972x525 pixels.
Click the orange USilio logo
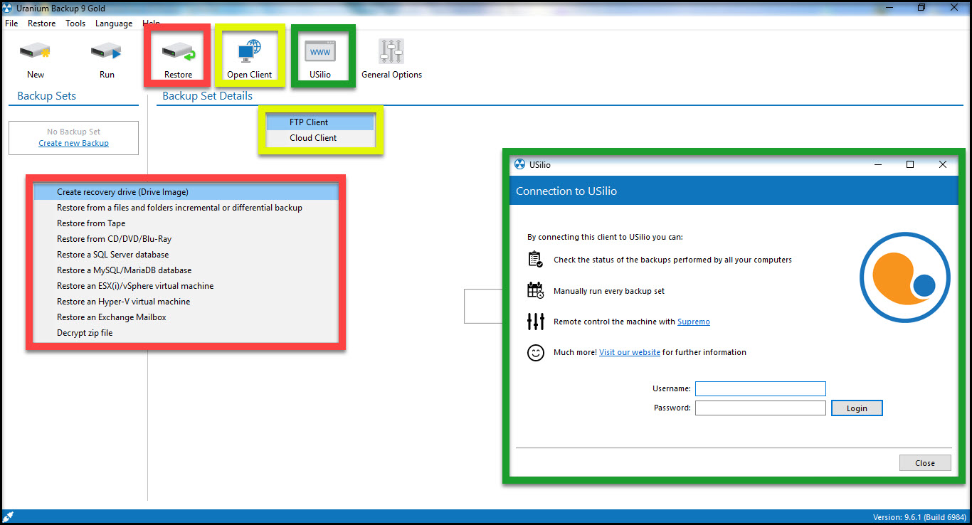(x=904, y=276)
